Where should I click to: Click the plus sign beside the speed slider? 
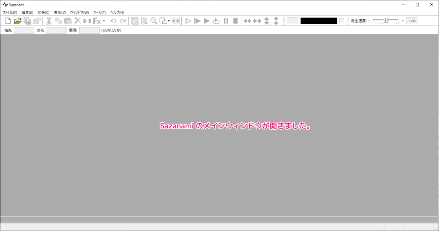click(x=403, y=21)
